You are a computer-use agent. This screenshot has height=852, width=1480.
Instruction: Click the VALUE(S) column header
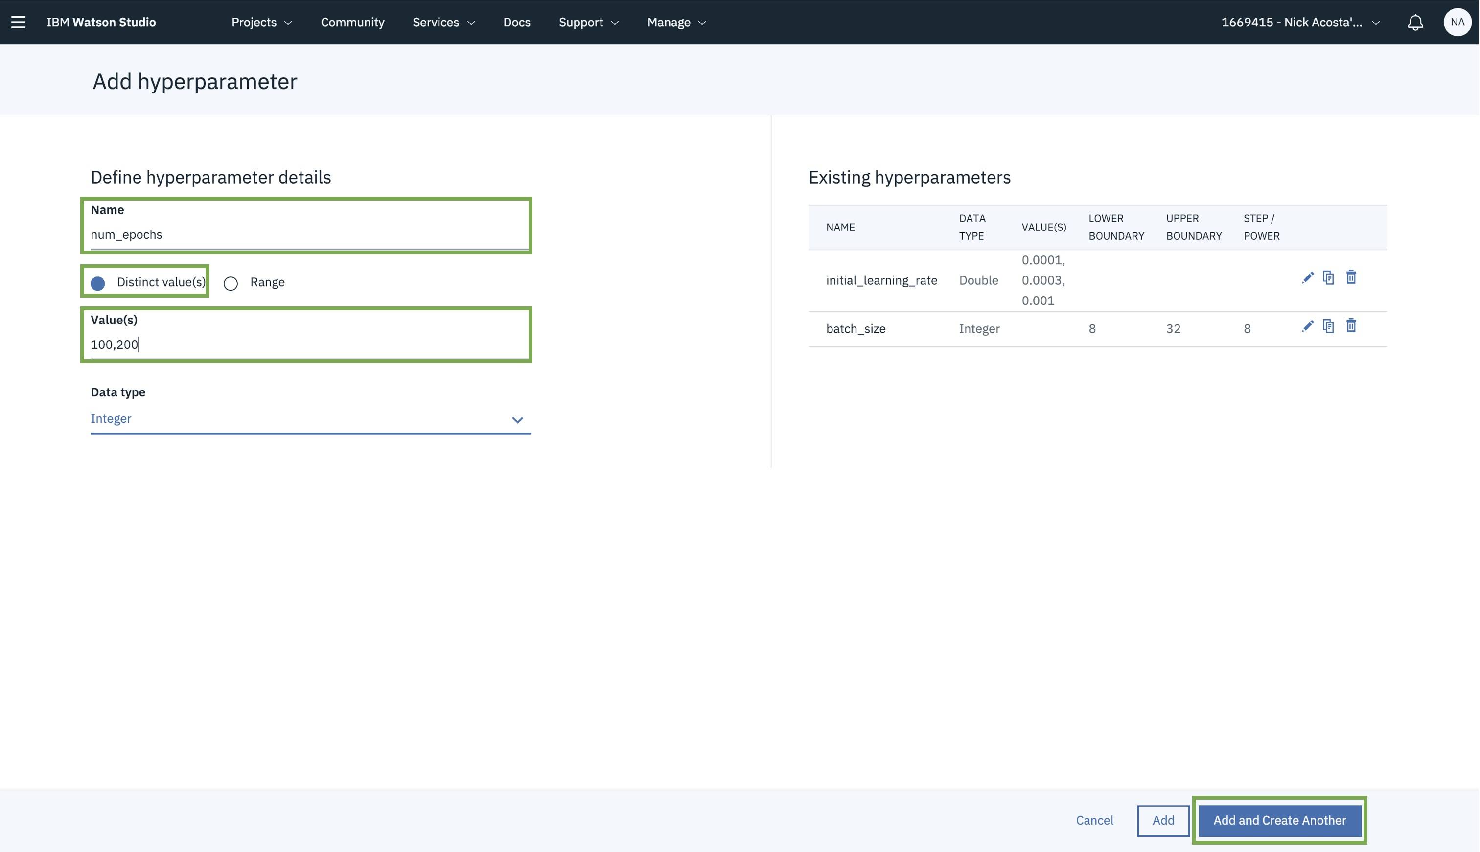(1043, 227)
